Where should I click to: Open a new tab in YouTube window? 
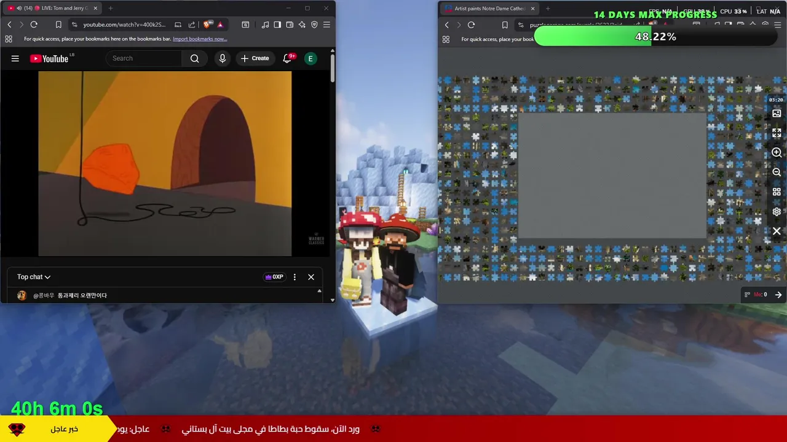pyautogui.click(x=111, y=8)
